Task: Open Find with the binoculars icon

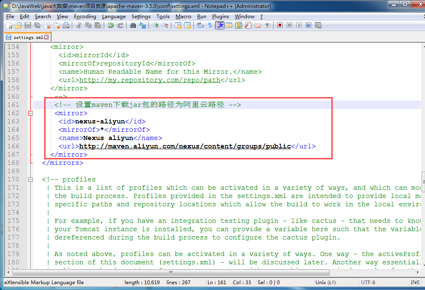Action: tap(133, 25)
